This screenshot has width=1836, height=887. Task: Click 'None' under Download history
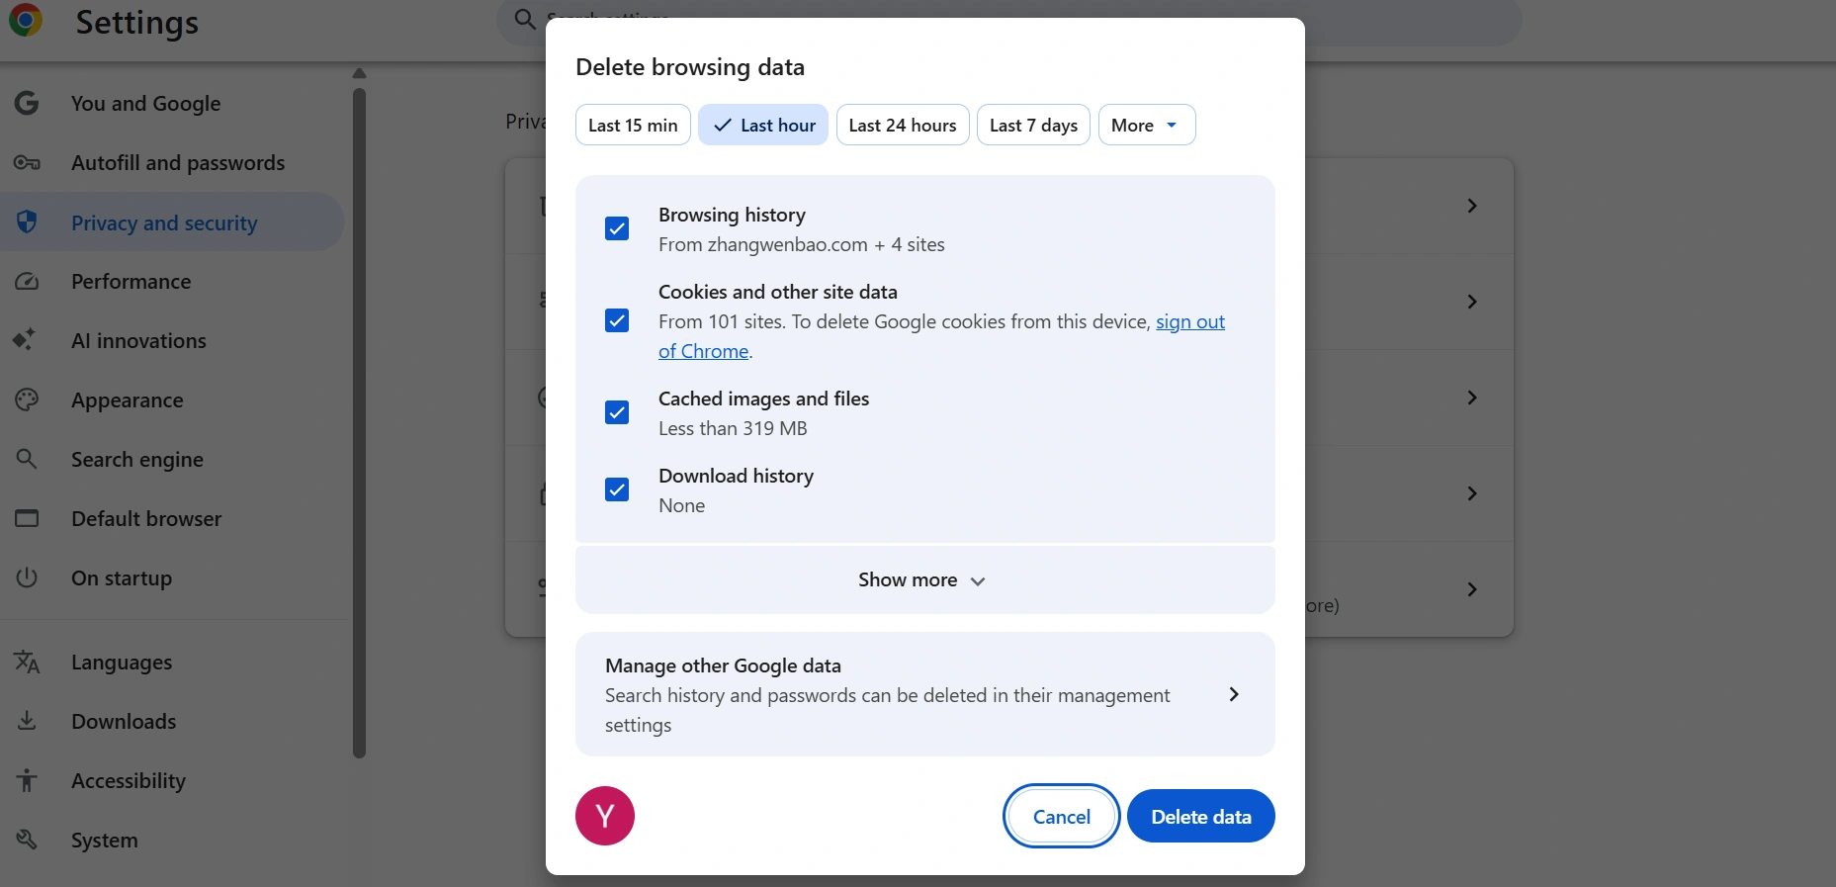681,505
